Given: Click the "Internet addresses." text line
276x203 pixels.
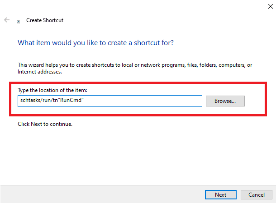Looking at the screenshot, I should point(39,72).
